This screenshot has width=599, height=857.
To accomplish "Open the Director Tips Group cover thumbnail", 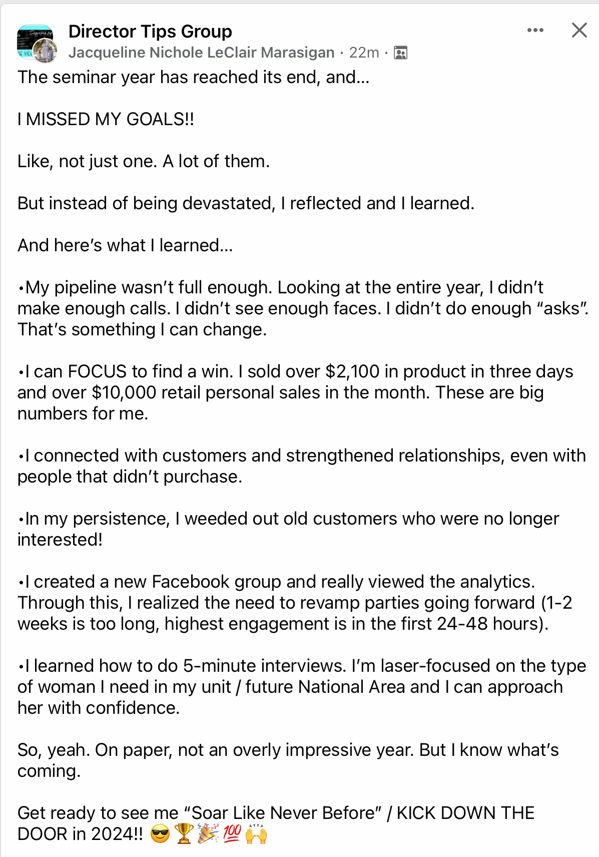I will [34, 40].
